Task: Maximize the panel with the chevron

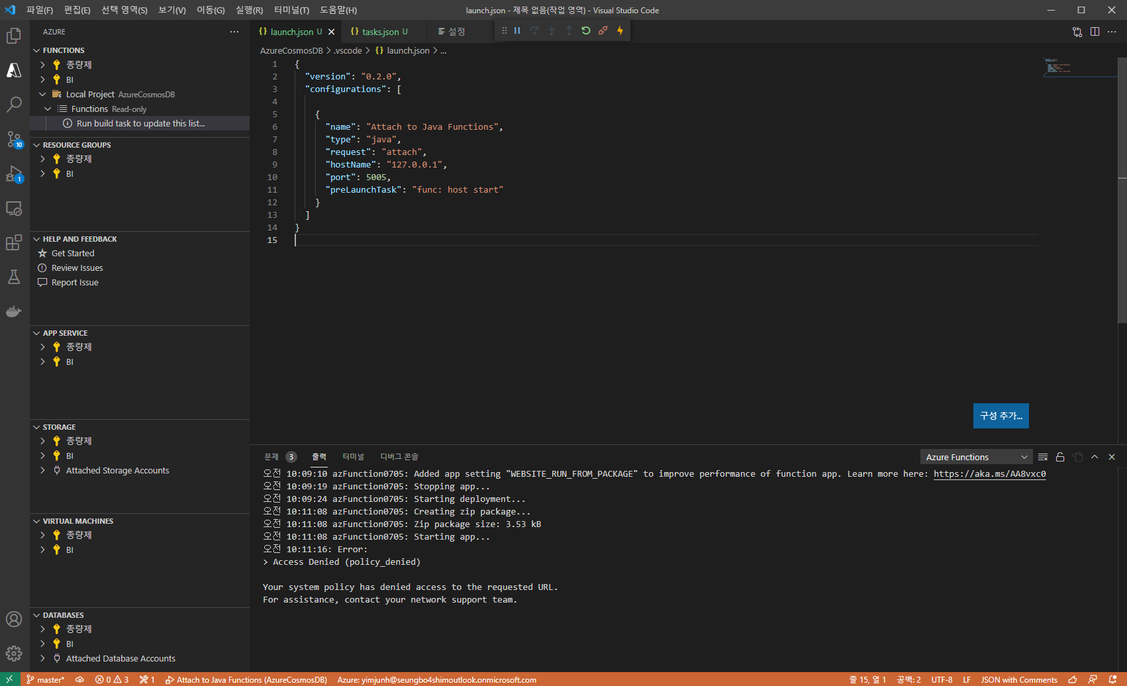Action: 1095,456
